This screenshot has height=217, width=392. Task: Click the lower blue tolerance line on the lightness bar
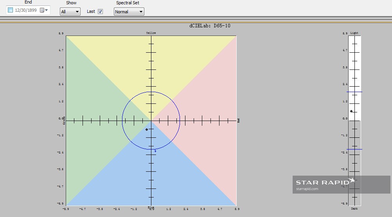354,149
